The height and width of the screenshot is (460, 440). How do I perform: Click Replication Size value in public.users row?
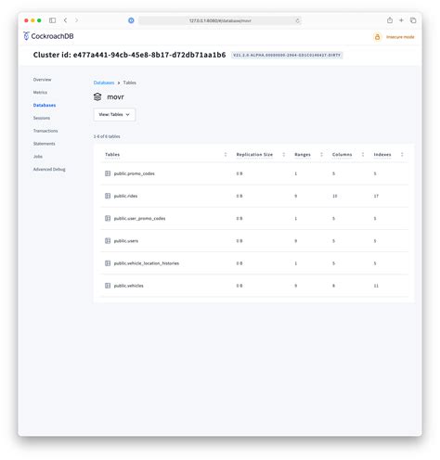click(x=239, y=241)
